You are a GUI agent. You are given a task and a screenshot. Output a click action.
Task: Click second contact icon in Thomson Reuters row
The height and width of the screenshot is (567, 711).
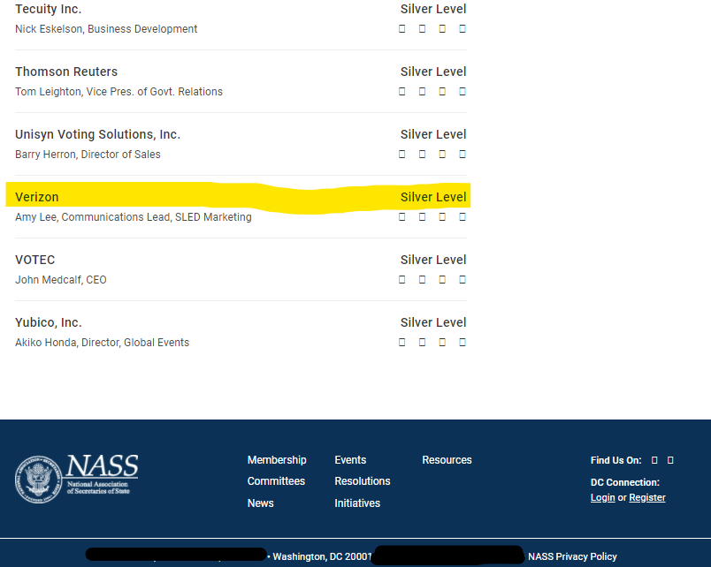[x=422, y=92]
